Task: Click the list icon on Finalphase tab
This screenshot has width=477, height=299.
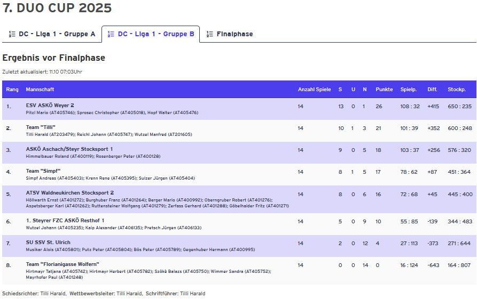Action: [x=210, y=34]
